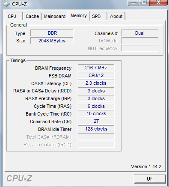Click the Total CAS# (tRDRAM) label

49,137
